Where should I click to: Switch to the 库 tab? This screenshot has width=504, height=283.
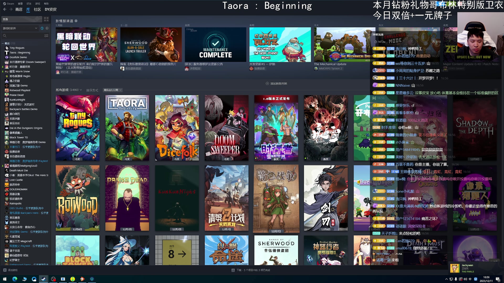[x=28, y=9]
